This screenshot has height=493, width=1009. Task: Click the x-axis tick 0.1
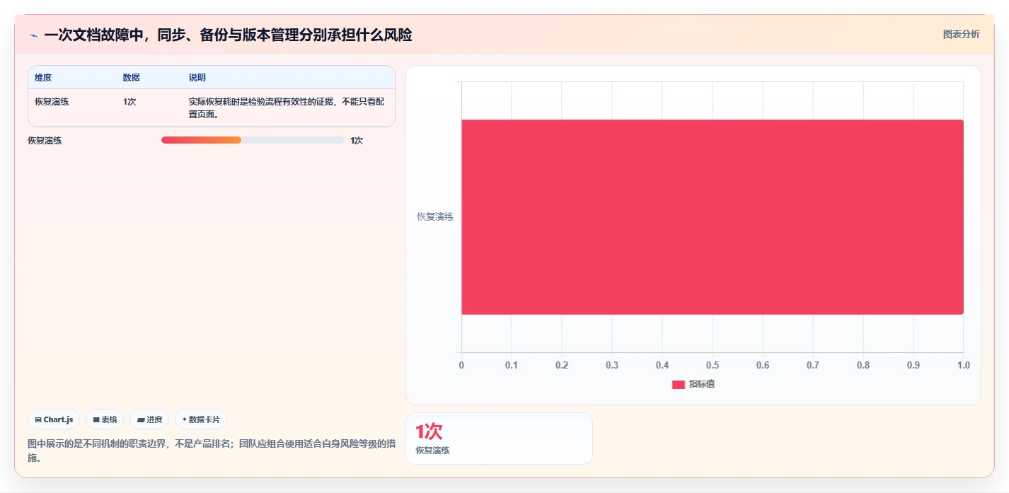(x=512, y=365)
